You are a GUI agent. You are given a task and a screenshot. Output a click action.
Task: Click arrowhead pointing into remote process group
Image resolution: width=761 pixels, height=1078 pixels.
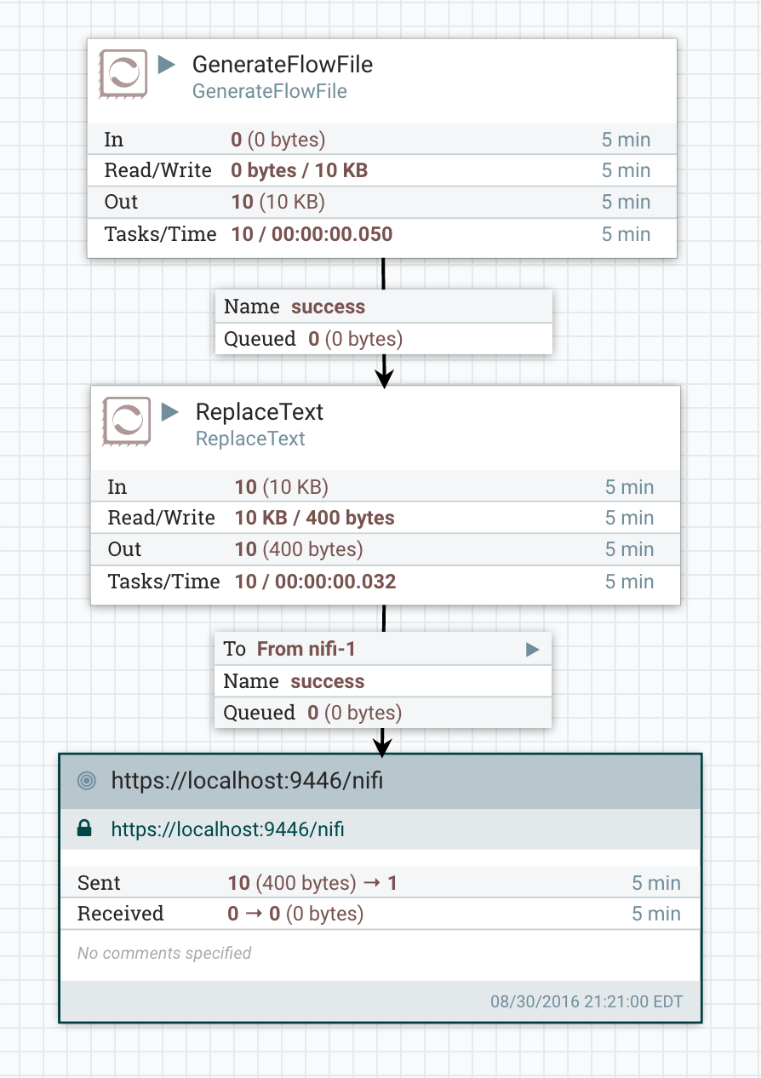pyautogui.click(x=383, y=746)
